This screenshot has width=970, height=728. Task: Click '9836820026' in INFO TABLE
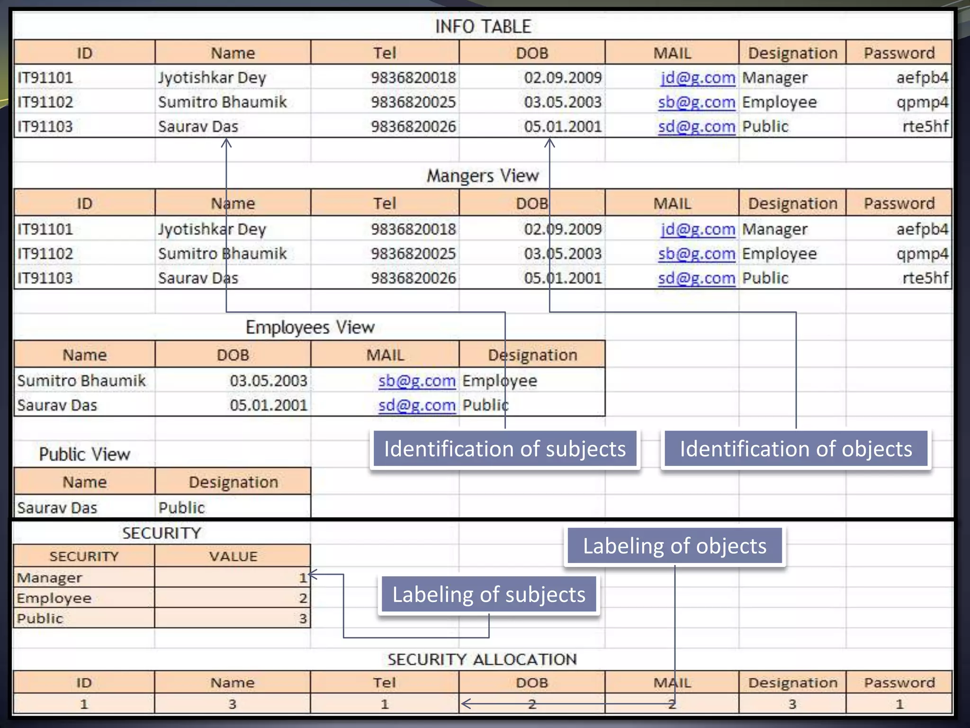413,127
